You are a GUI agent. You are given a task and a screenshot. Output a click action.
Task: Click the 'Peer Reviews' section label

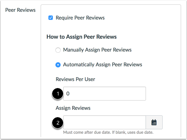pos(20,10)
